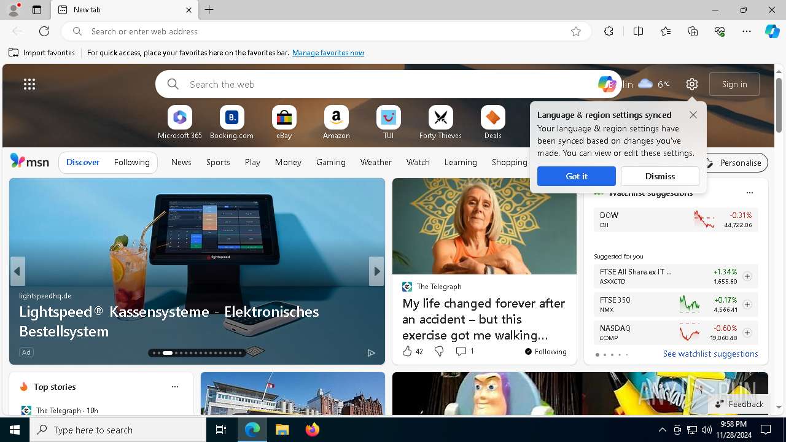This screenshot has width=786, height=442.
Task: Refresh the page
Action: 44,31
